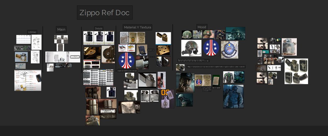Select the man in cap portrait image
This screenshot has width=328, height=136.
pos(185,82)
